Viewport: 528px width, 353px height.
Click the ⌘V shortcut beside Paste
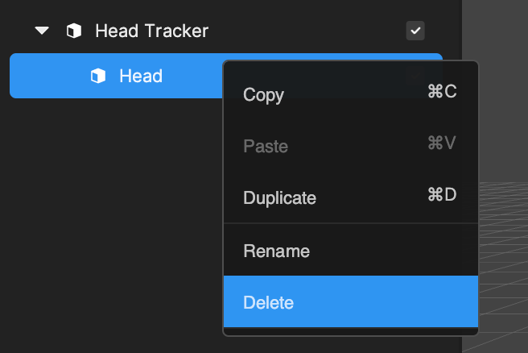(441, 143)
